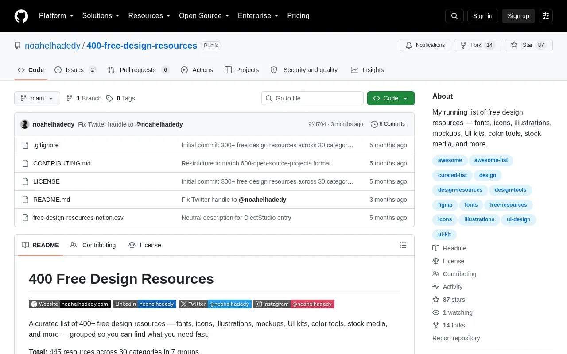The image size is (567, 354).
Task: Click the branch icon beside 1 Branch
Action: (70, 98)
